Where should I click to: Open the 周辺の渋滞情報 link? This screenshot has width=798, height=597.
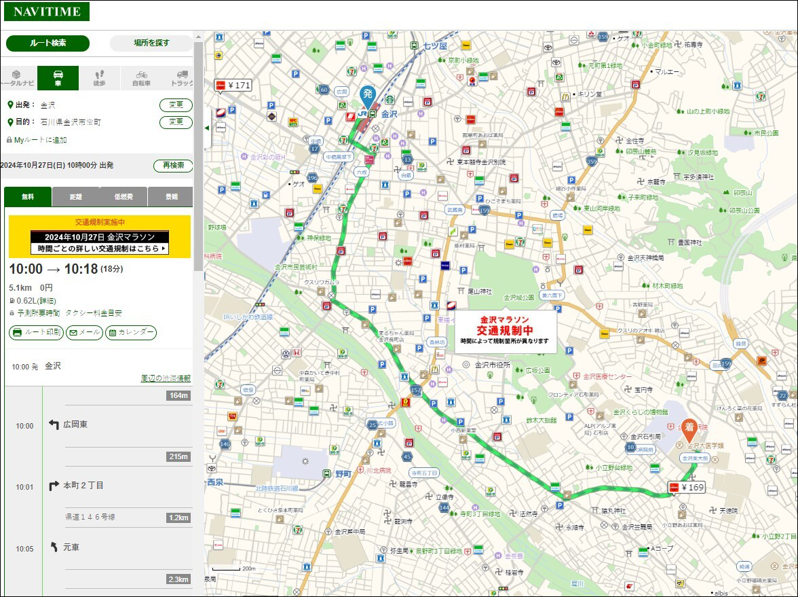point(166,378)
